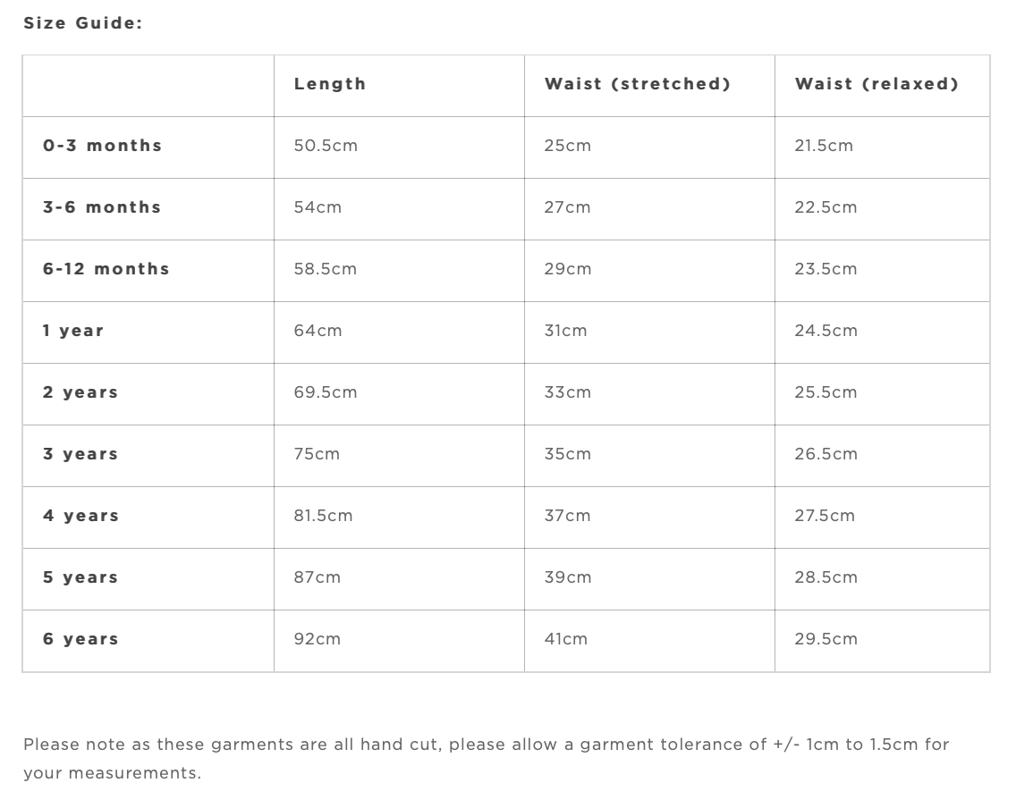
Task: Select the 3-6 months row label
Action: (x=102, y=207)
